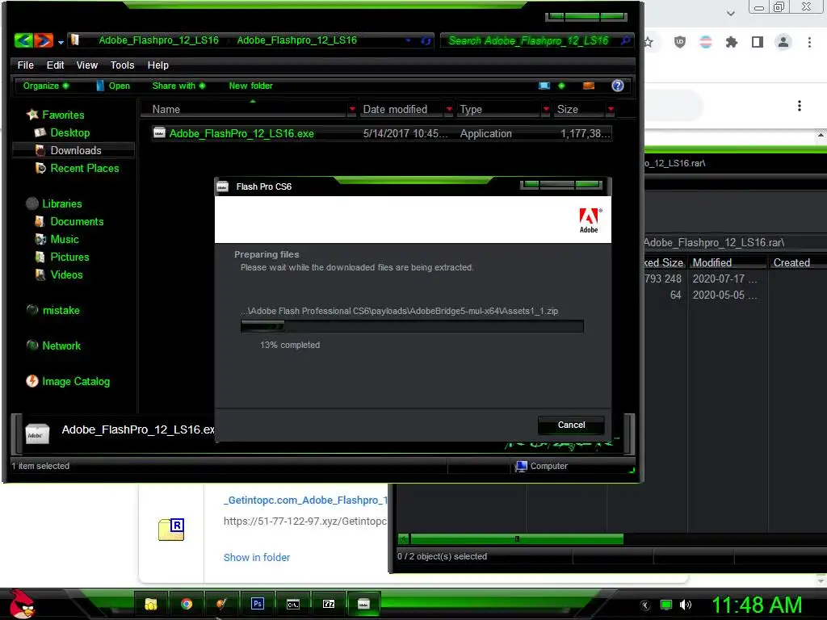
Task: Click the green Back arrow in Explorer
Action: pos(23,40)
